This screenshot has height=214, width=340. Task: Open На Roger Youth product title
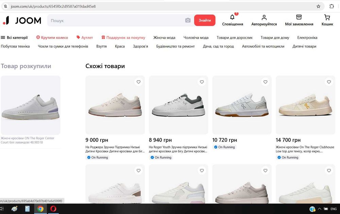tap(178, 149)
